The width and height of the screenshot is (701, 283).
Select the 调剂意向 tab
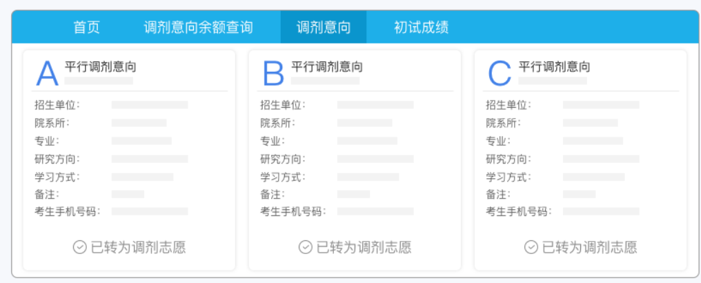coord(323,28)
